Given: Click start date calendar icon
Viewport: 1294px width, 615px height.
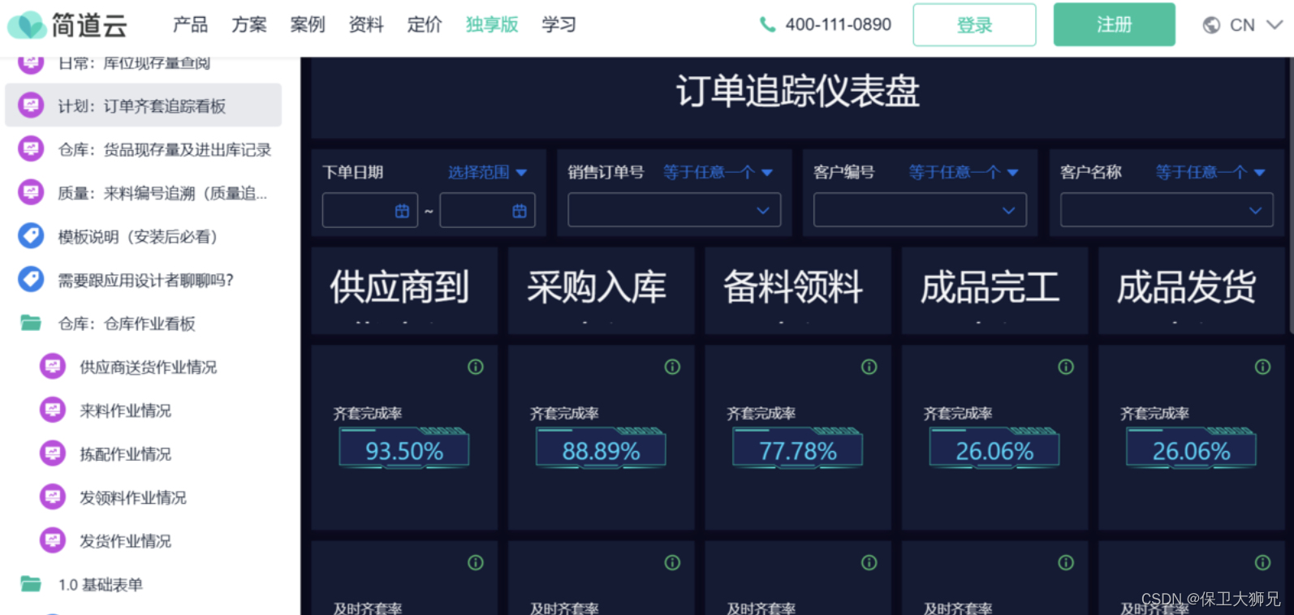Looking at the screenshot, I should 402,211.
